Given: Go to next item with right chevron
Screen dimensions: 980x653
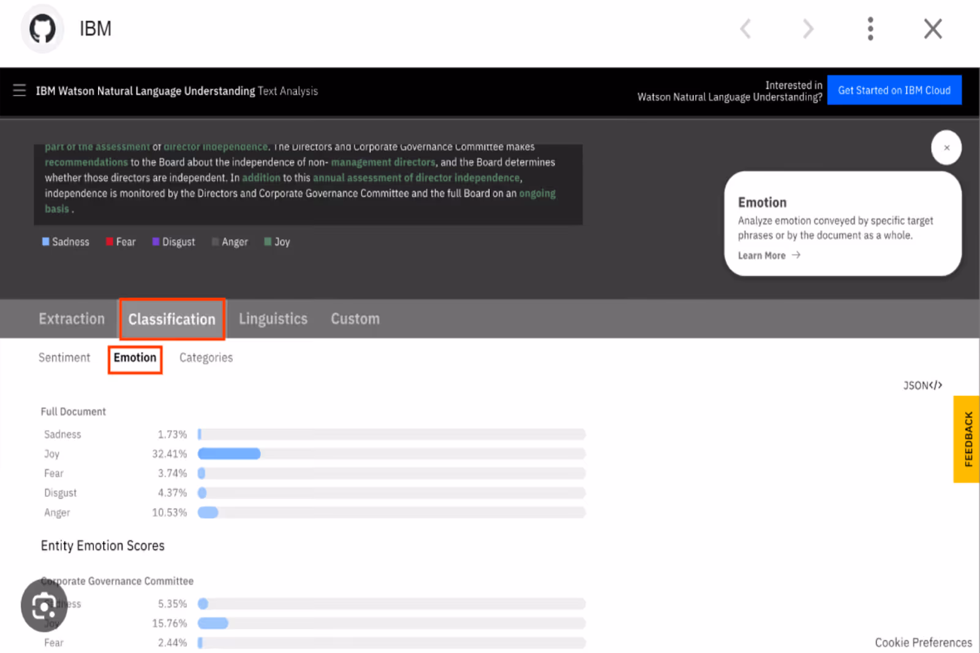Looking at the screenshot, I should pos(809,29).
